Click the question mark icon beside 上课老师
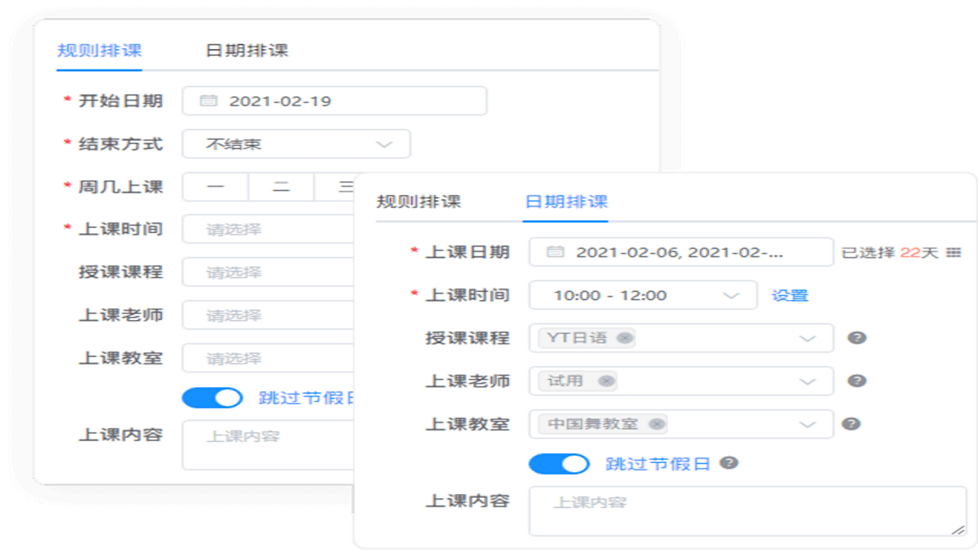978x550 pixels. [855, 381]
